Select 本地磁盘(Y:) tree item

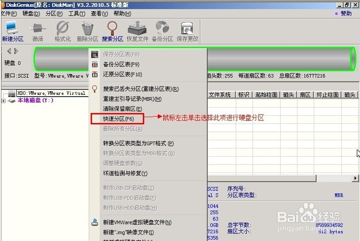tap(35, 100)
